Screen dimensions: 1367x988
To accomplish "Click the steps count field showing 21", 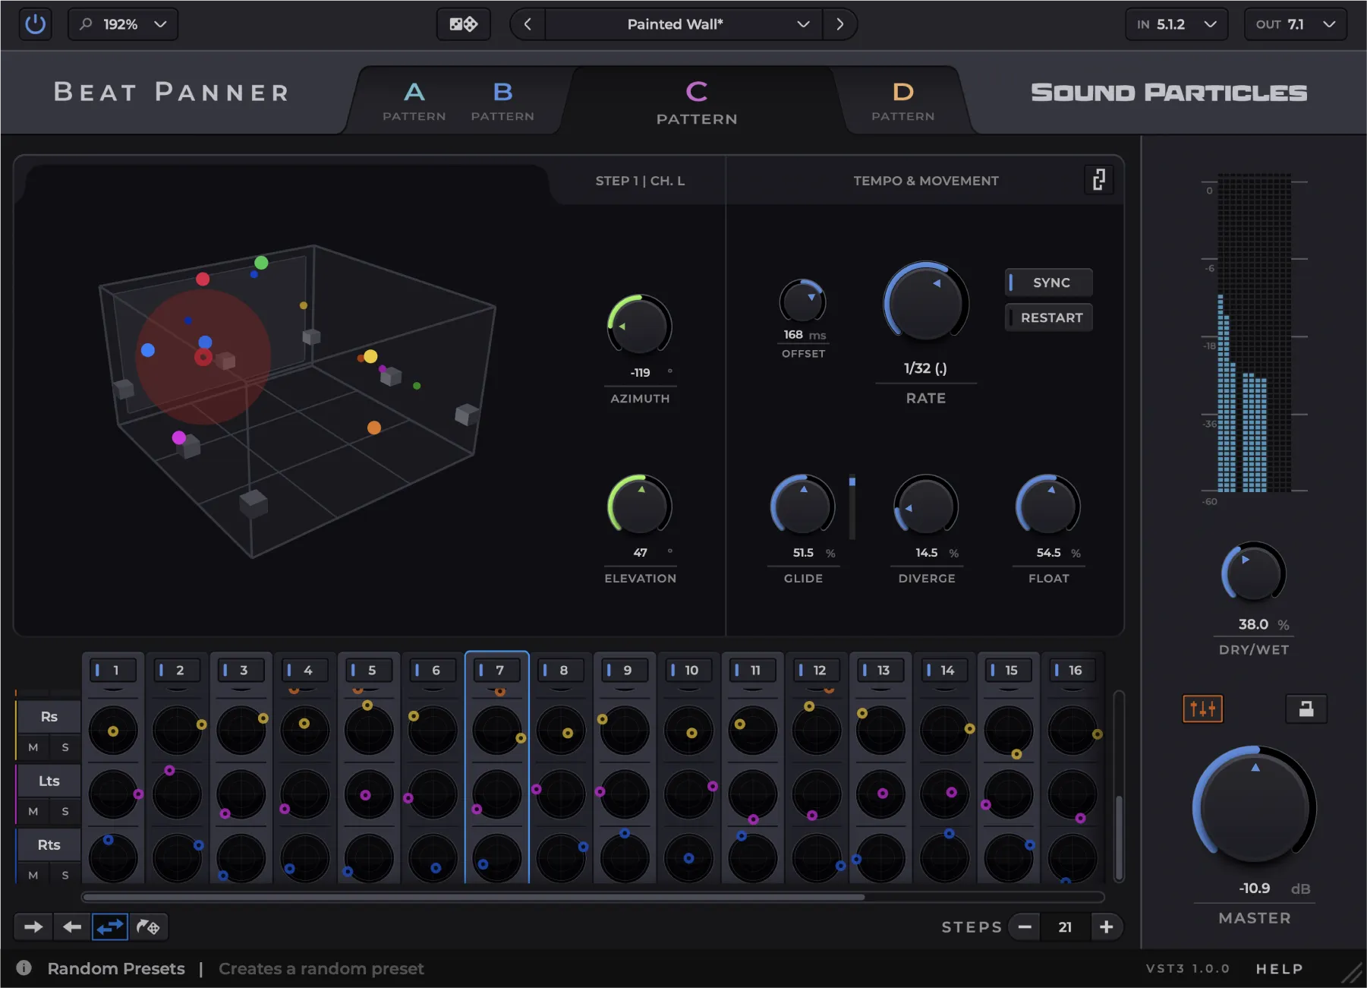I will tap(1065, 926).
